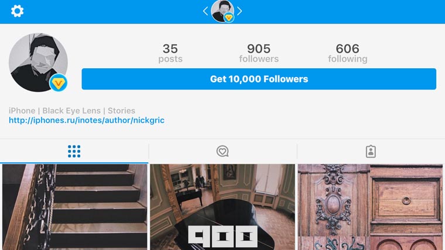Click right chevron to switch account
This screenshot has height=250, width=445.
coord(239,11)
